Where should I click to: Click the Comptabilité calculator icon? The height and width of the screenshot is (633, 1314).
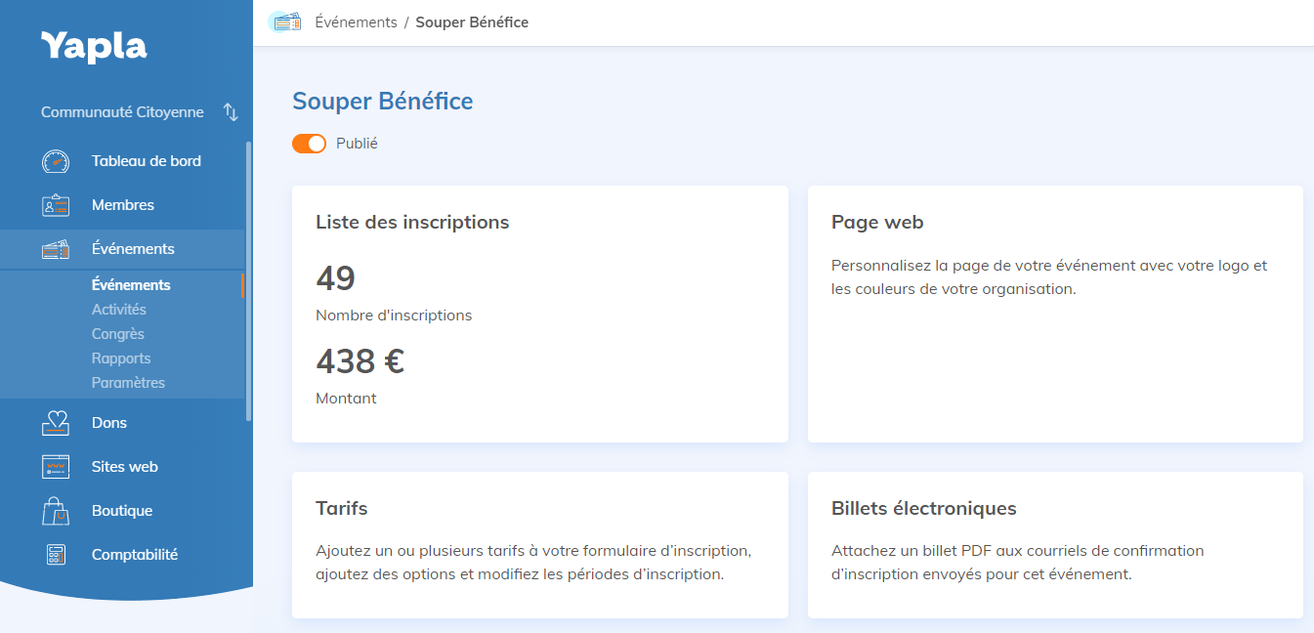pyautogui.click(x=56, y=555)
